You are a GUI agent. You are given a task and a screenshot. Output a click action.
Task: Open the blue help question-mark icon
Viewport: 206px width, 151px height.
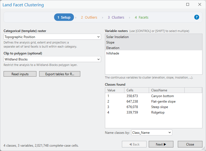pos(196,17)
